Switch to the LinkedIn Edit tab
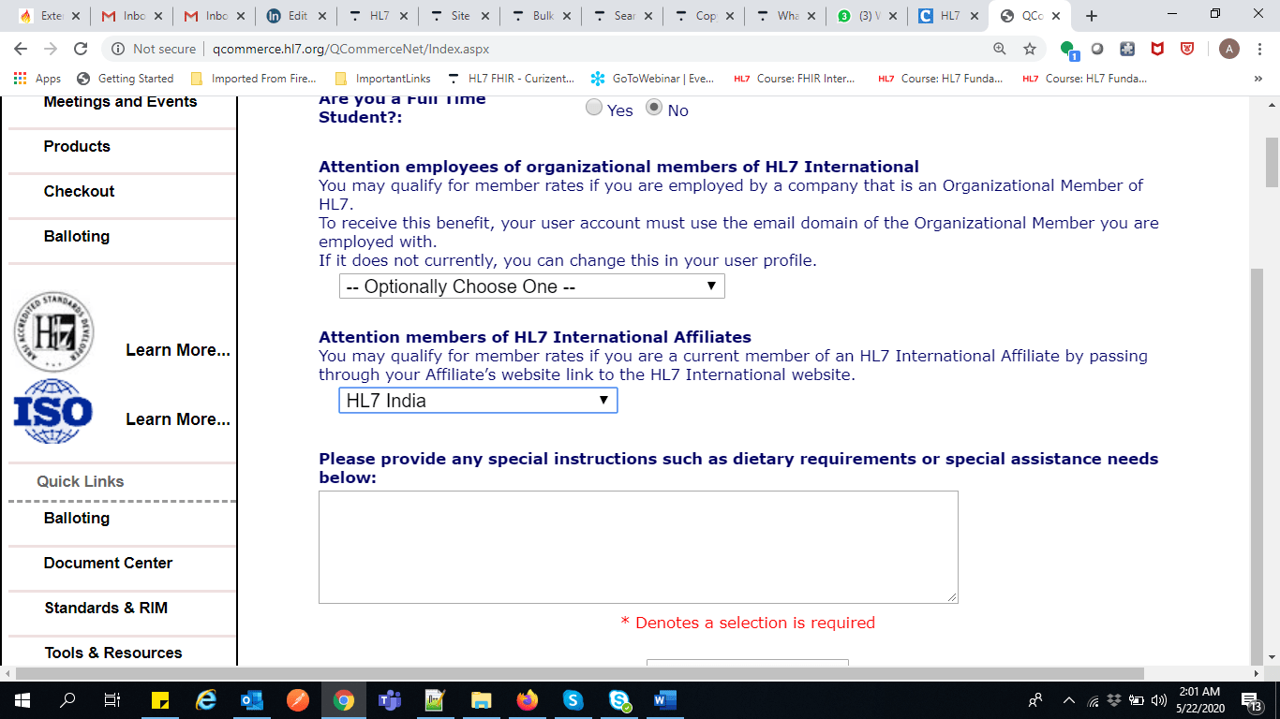Viewport: 1280px width, 719px height. pos(298,16)
